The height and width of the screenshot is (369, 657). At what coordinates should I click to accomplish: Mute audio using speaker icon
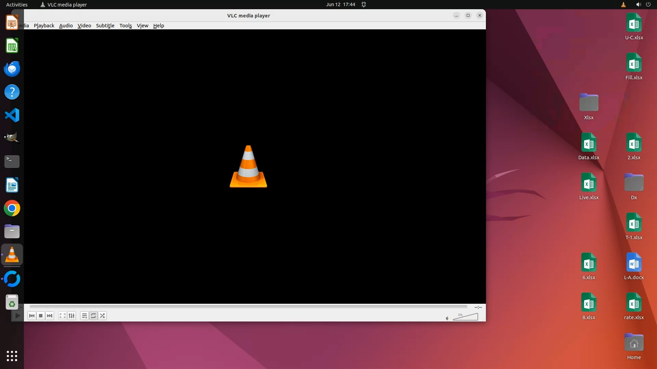pos(447,318)
